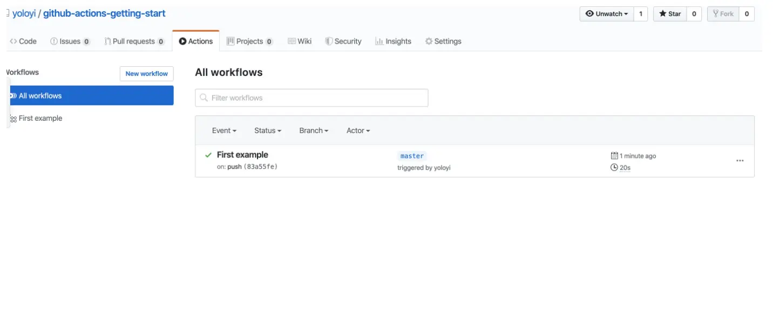The image size is (773, 318).
Task: Click the code brackets icon on Code tab
Action: (x=13, y=41)
